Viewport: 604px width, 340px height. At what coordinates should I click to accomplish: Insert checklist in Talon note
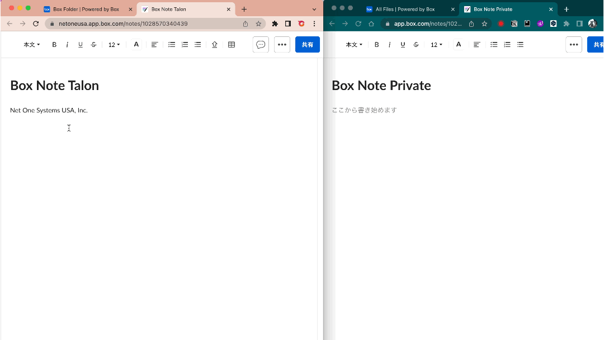tap(172, 45)
